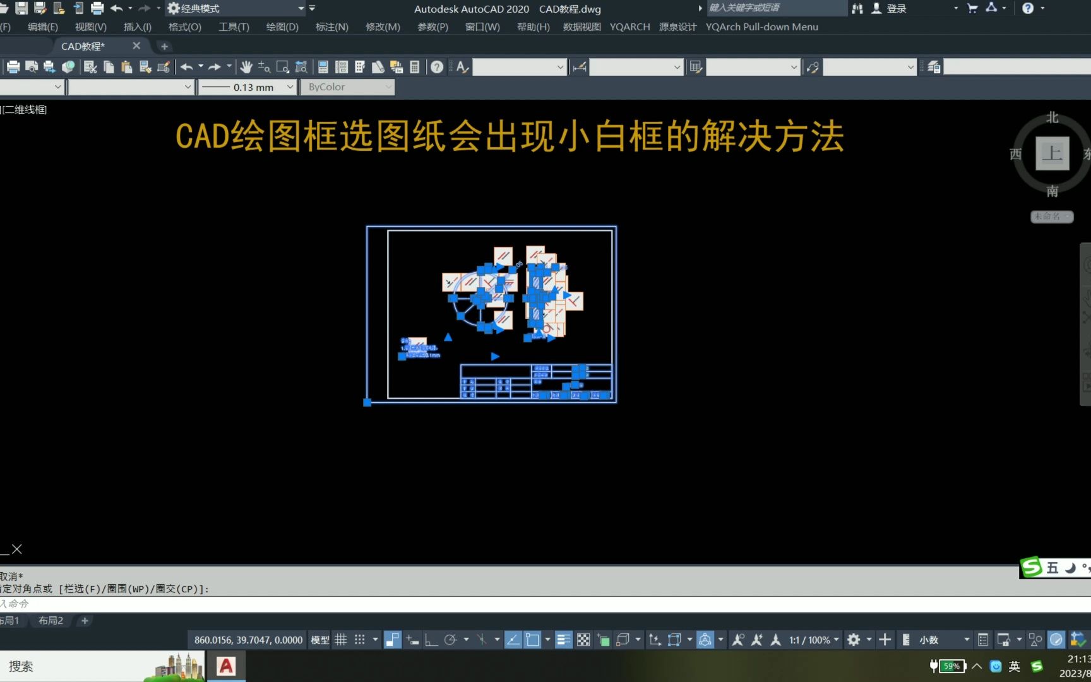The height and width of the screenshot is (682, 1091).
Task: Click the Publish icon in the toolbar
Action: (x=49, y=67)
